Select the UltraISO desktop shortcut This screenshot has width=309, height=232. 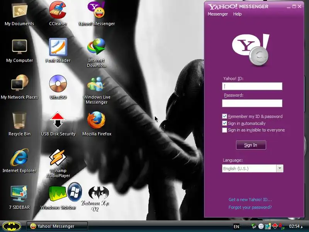(58, 87)
